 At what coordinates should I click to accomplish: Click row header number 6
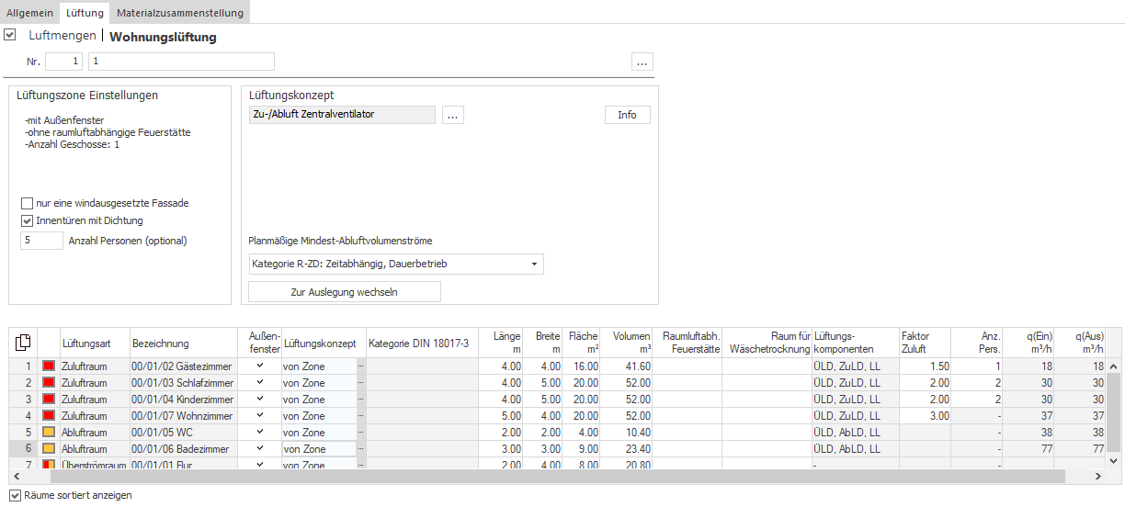(x=22, y=448)
